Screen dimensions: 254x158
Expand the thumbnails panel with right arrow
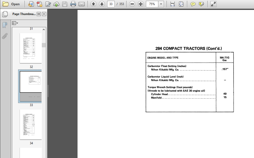tap(44, 14)
